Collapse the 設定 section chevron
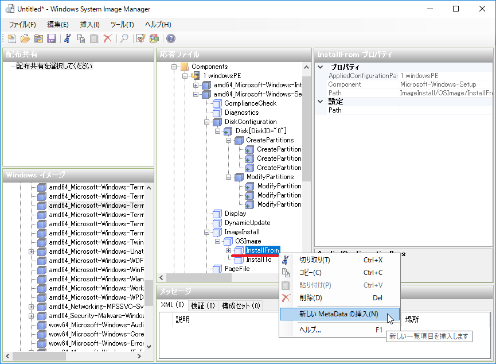496x364 pixels. tap(321, 102)
